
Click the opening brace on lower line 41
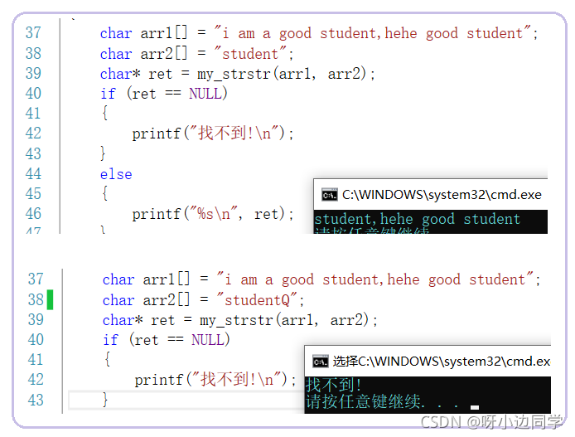click(107, 359)
